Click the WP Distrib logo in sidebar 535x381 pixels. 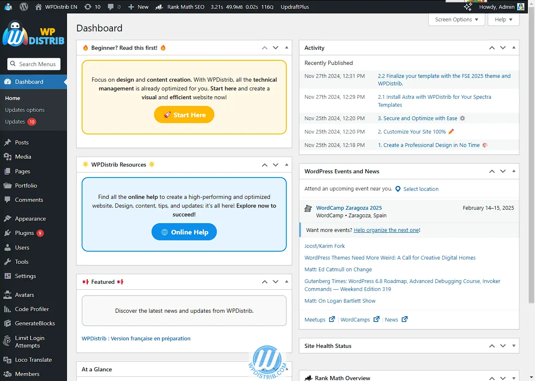pos(33,33)
